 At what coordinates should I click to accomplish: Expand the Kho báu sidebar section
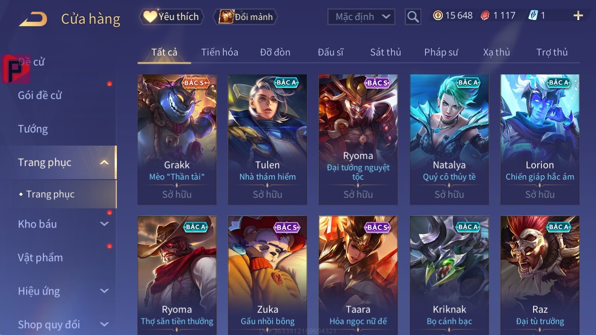104,224
